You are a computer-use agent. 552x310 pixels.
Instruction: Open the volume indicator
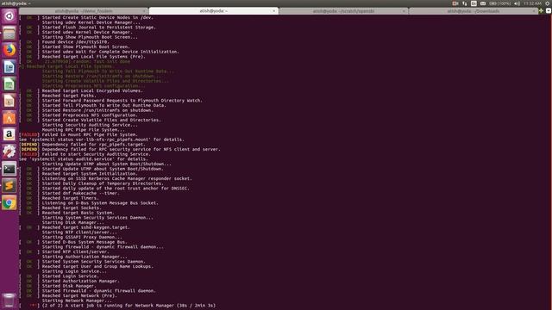517,3
